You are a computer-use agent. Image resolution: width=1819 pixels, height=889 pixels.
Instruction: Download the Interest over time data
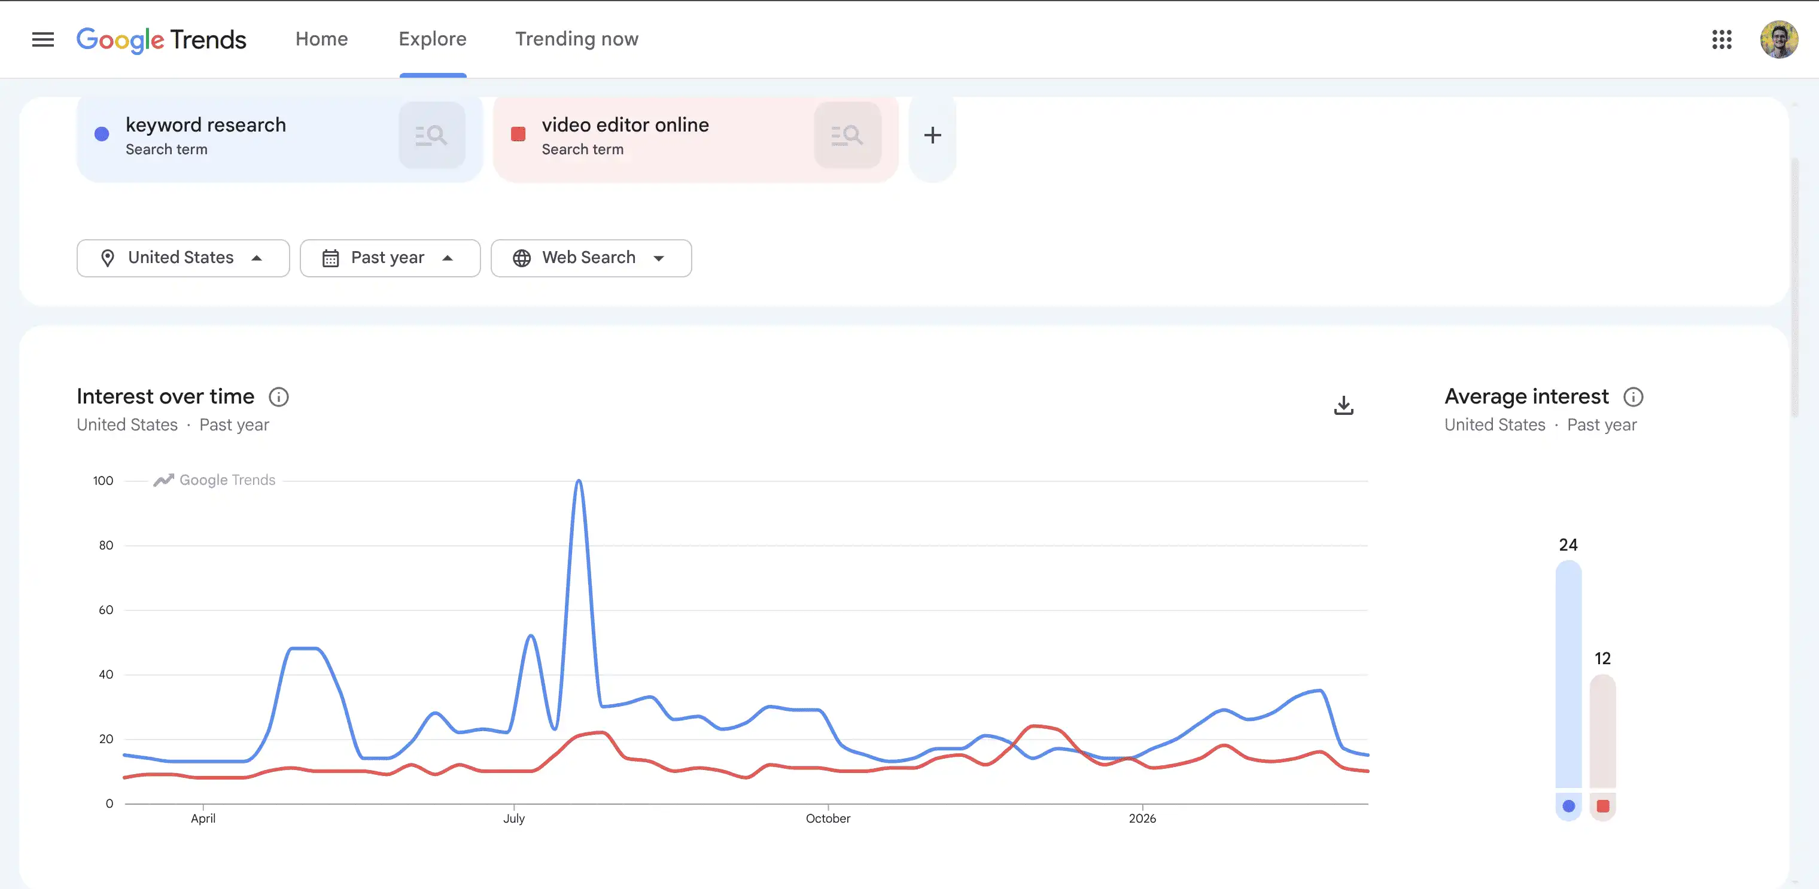pos(1342,405)
